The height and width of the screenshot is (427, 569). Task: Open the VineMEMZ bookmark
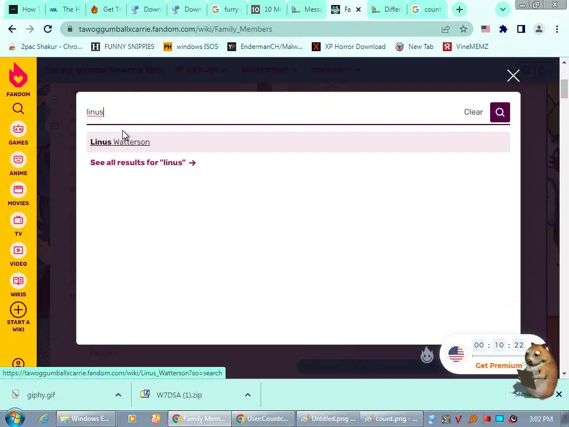(466, 47)
